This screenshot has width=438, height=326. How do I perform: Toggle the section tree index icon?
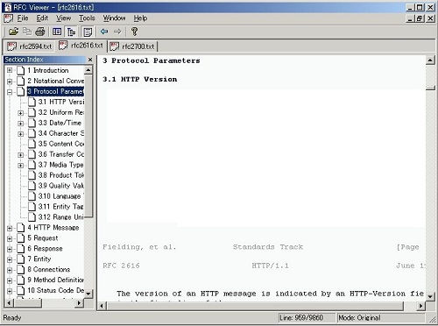pos(71,32)
